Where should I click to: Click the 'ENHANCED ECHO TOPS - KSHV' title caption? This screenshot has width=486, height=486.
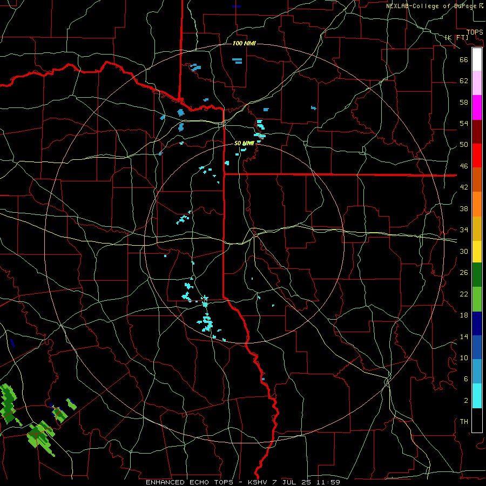[206, 482]
